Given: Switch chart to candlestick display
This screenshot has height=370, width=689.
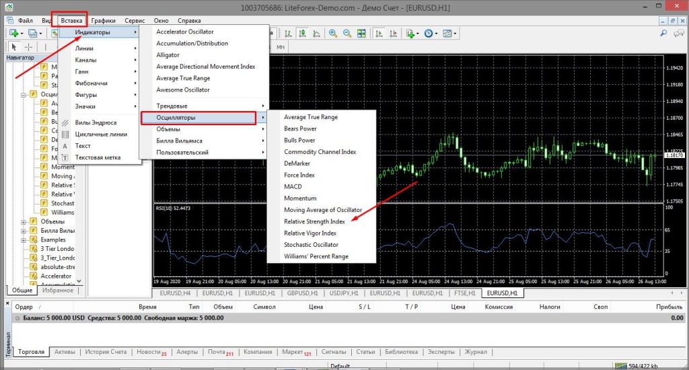Looking at the screenshot, I should (x=302, y=33).
